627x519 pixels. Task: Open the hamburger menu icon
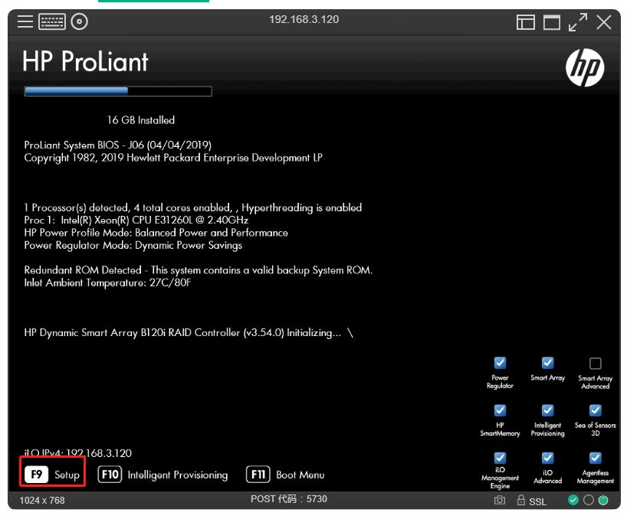click(25, 21)
